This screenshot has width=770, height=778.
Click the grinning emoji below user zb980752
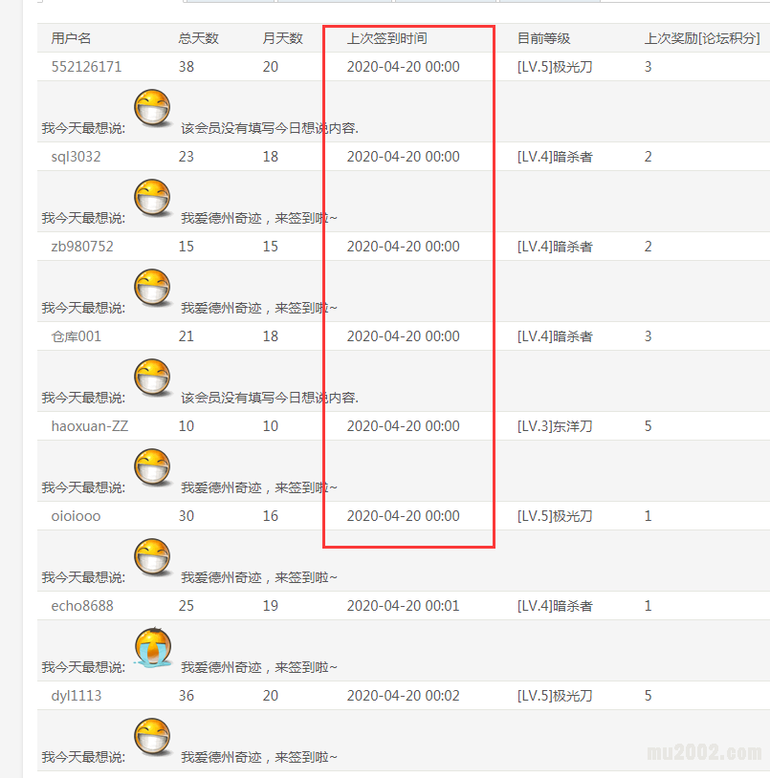coord(153,289)
